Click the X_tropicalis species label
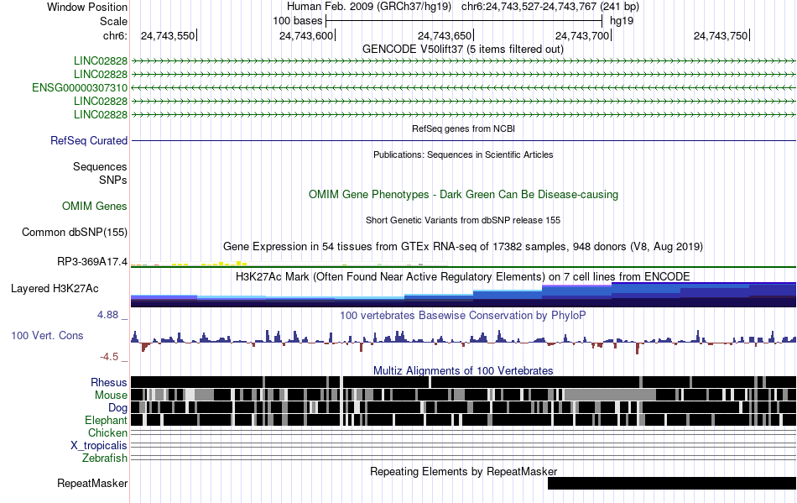The image size is (797, 503). (99, 446)
